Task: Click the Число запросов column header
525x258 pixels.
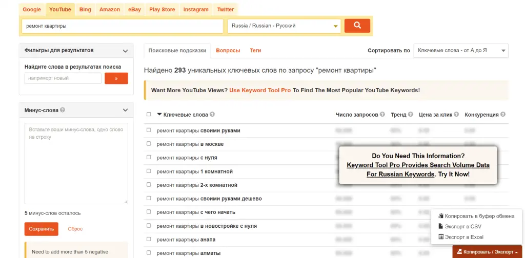Action: 357,115
